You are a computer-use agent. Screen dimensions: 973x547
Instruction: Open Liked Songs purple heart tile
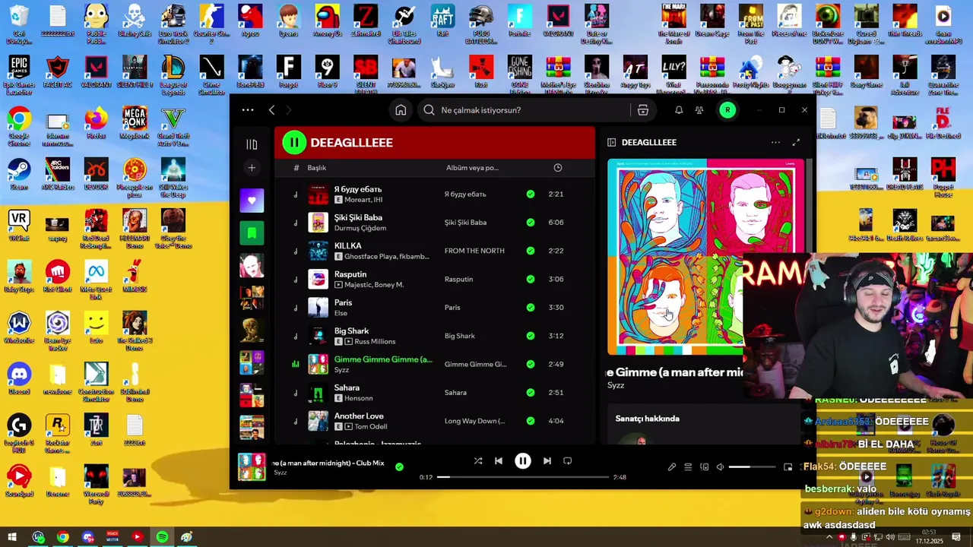252,201
